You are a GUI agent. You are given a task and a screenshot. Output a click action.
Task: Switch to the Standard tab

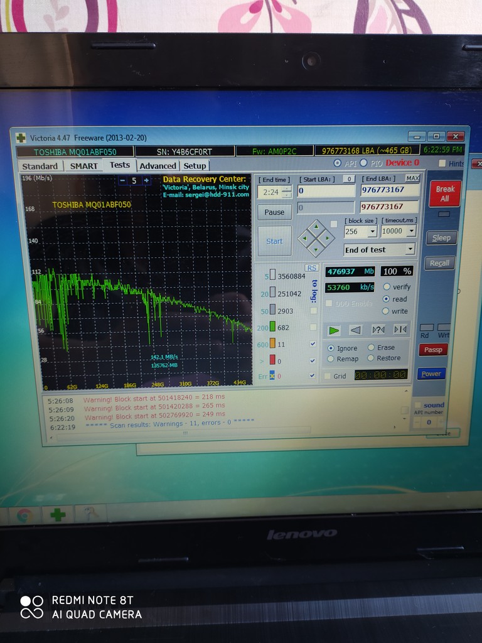point(40,166)
